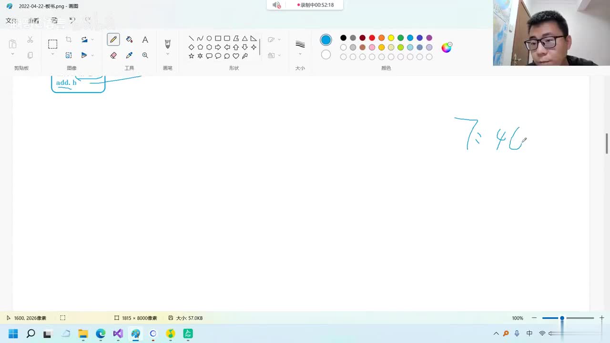
Task: Click the Paste clipboard icon
Action: (13, 44)
